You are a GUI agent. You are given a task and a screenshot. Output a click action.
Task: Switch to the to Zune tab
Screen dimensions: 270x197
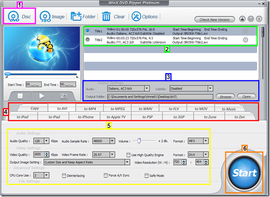(210, 117)
